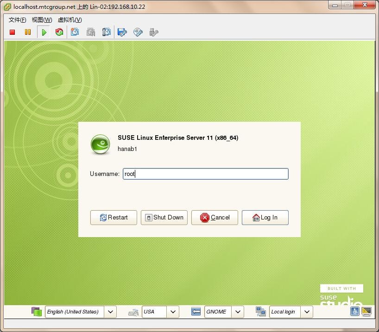Close the console window

[365, 5]
